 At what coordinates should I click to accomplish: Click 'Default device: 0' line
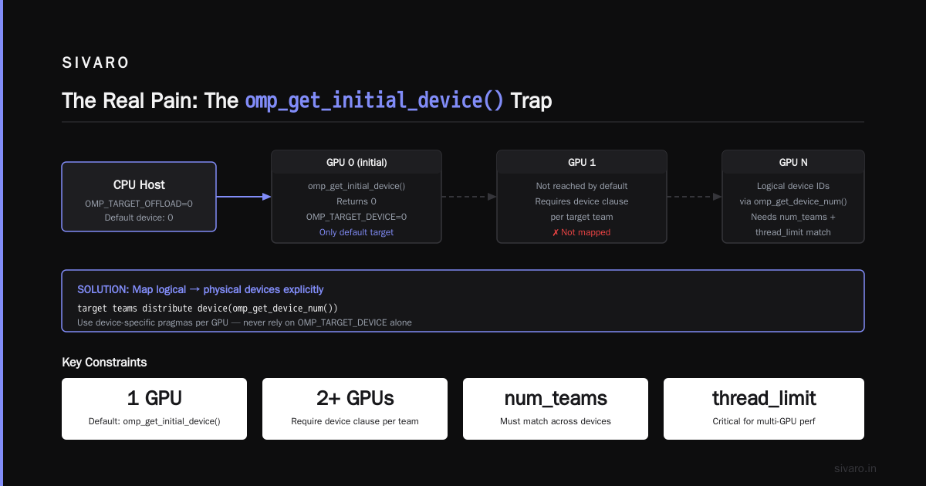tap(139, 218)
